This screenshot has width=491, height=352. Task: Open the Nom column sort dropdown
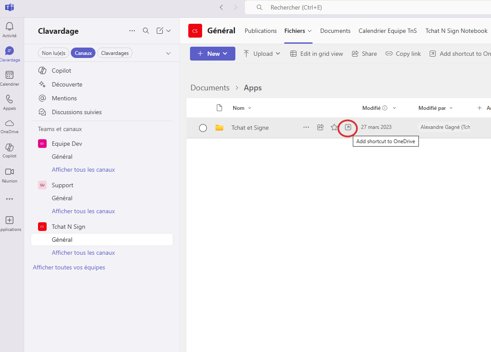pos(242,108)
